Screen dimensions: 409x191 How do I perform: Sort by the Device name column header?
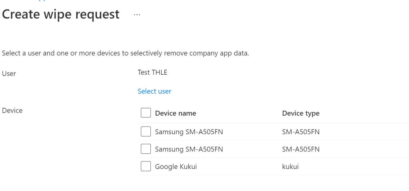point(176,113)
